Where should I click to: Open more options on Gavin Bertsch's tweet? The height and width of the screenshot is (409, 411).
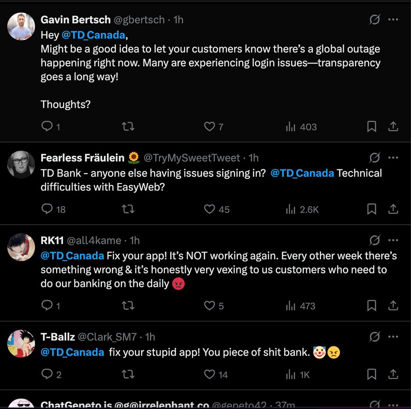click(393, 20)
